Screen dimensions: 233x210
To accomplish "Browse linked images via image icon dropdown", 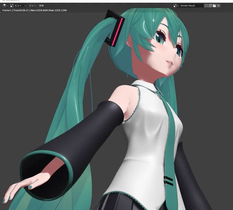I will [x=176, y=5].
